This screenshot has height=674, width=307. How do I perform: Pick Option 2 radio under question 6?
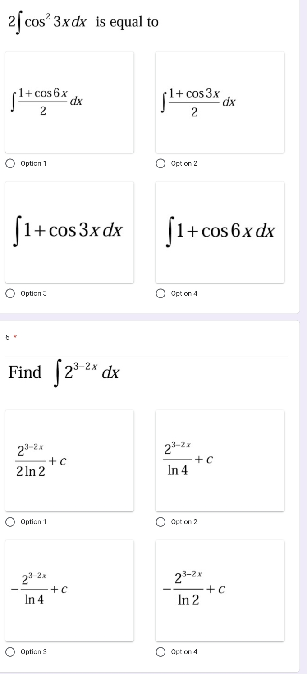[x=161, y=522]
